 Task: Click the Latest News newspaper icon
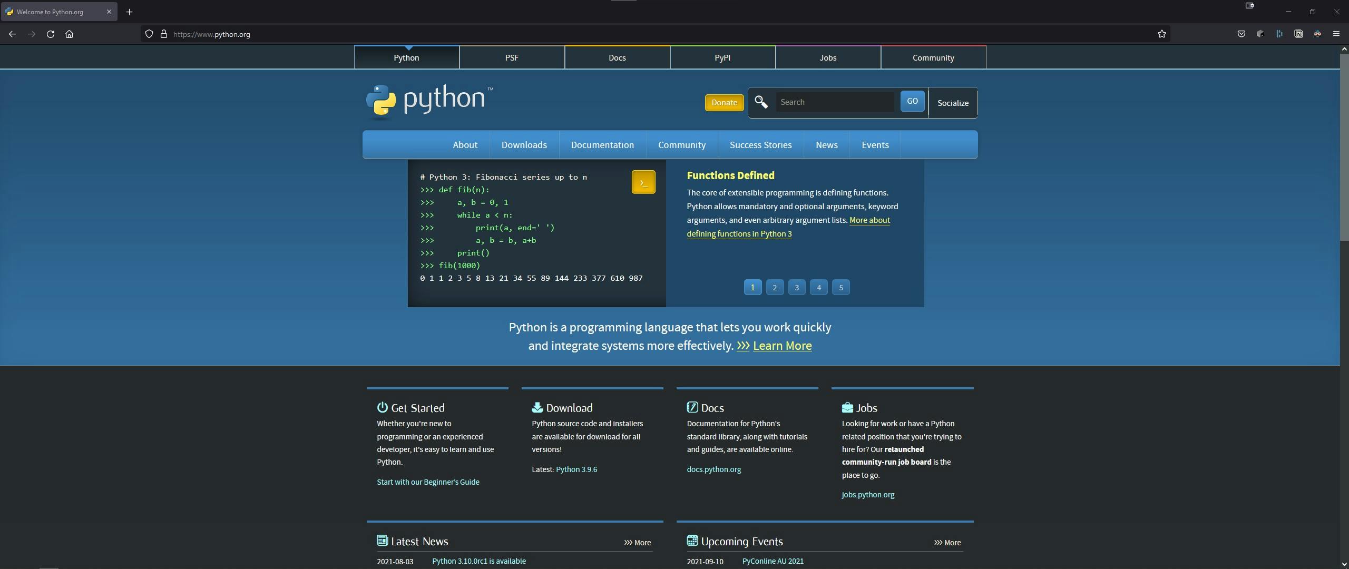(383, 541)
